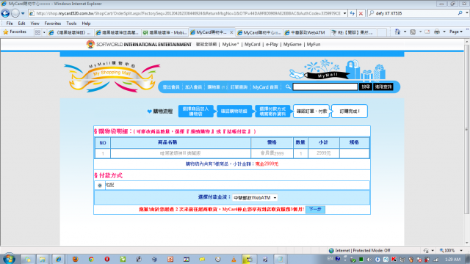Click the site search text field
The height and width of the screenshot is (264, 470).
[325, 87]
